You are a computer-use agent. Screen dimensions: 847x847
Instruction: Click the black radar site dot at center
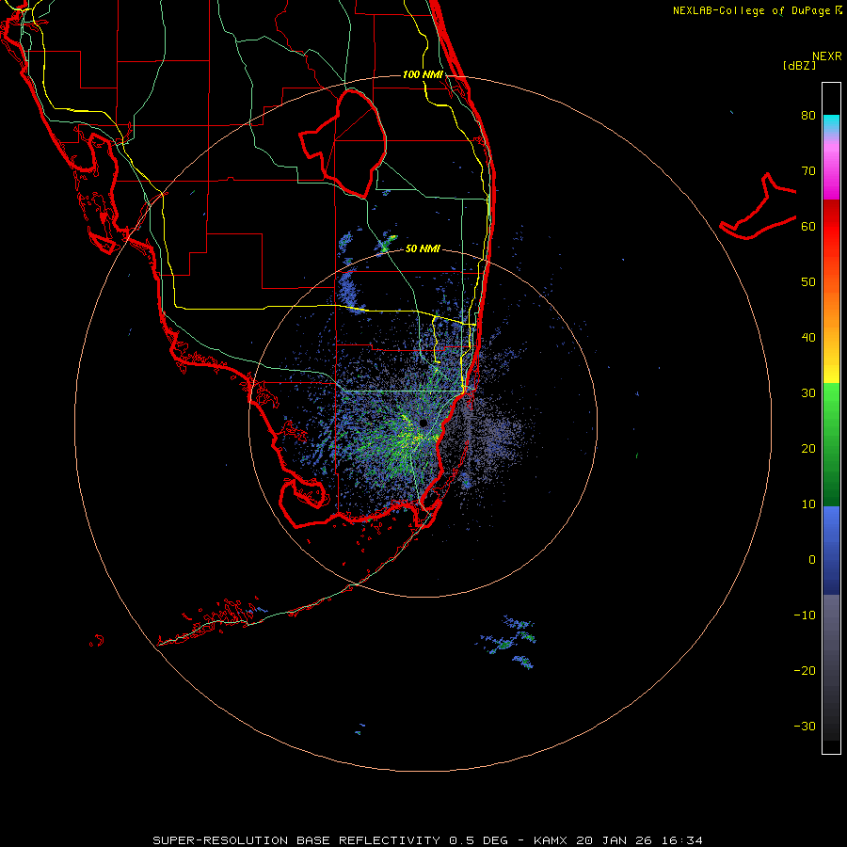tap(423, 423)
